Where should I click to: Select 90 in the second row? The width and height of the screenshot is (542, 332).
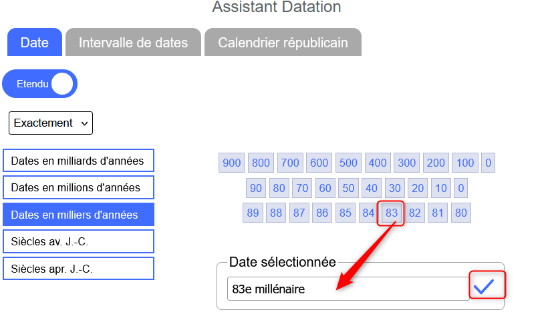[256, 188]
